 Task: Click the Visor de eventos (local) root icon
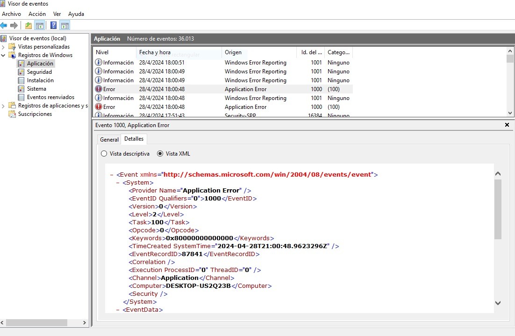(x=4, y=38)
